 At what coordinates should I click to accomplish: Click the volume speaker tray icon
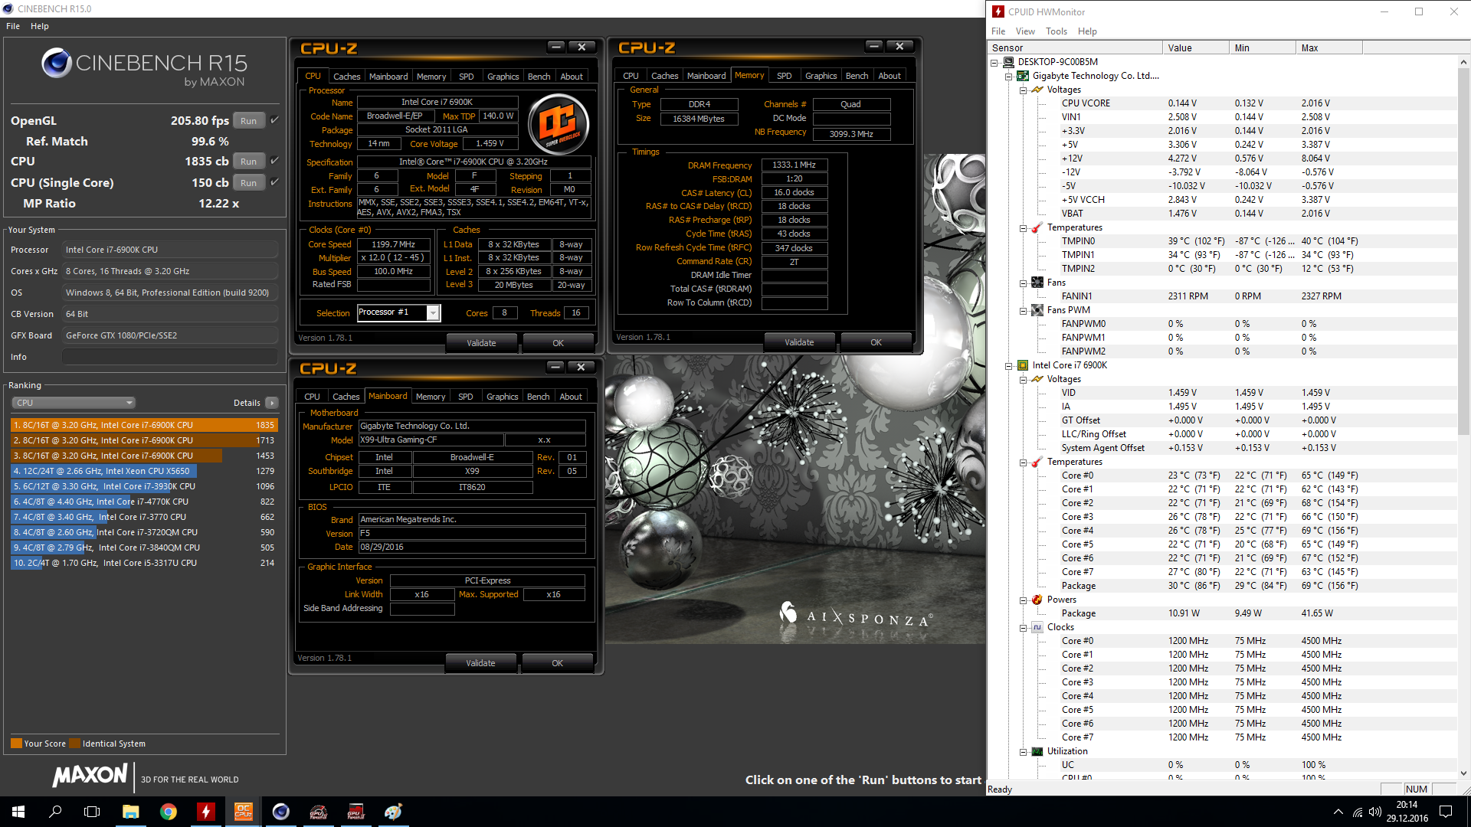1375,812
